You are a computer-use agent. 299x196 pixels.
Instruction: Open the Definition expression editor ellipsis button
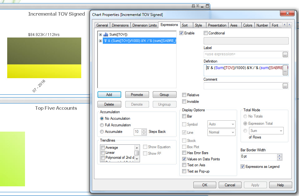point(285,70)
